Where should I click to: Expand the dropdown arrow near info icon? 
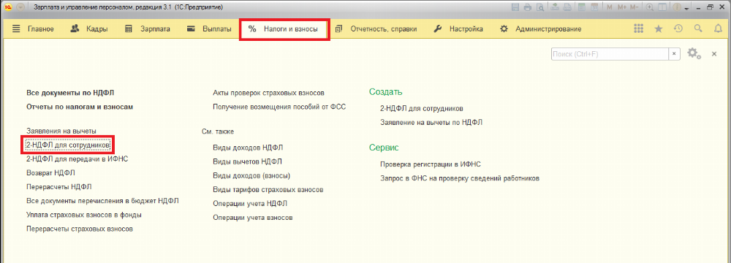click(686, 8)
